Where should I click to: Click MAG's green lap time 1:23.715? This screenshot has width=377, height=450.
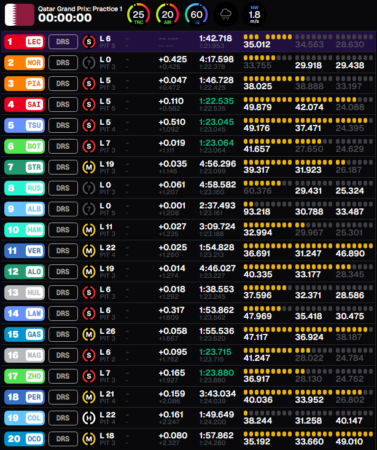pos(215,352)
